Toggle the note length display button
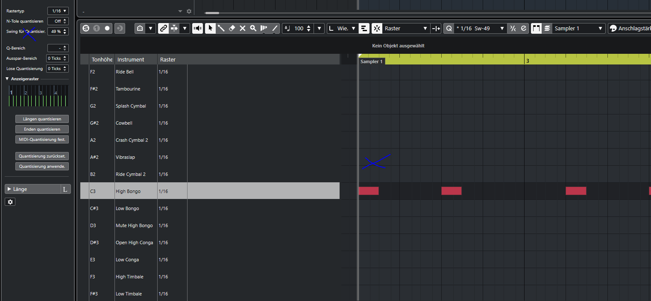The width and height of the screenshot is (651, 301). [x=364, y=28]
